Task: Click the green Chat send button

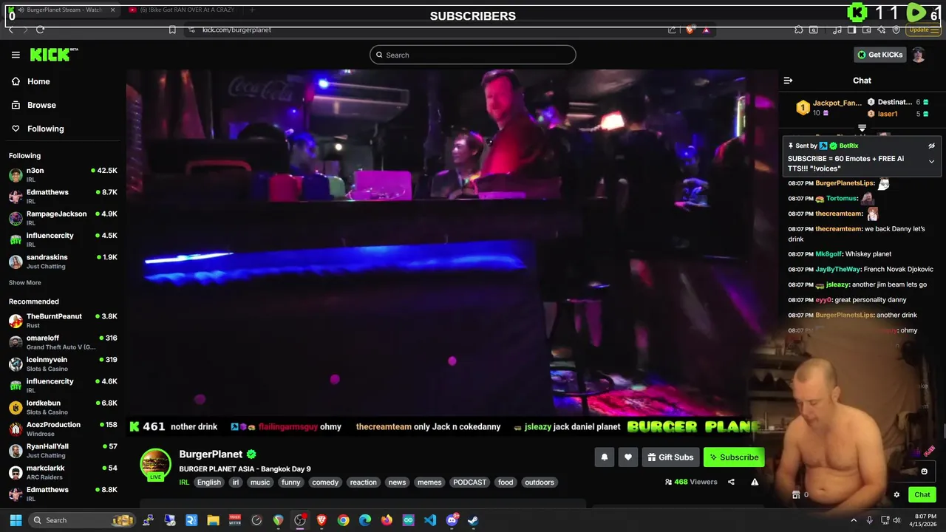Action: pos(922,495)
